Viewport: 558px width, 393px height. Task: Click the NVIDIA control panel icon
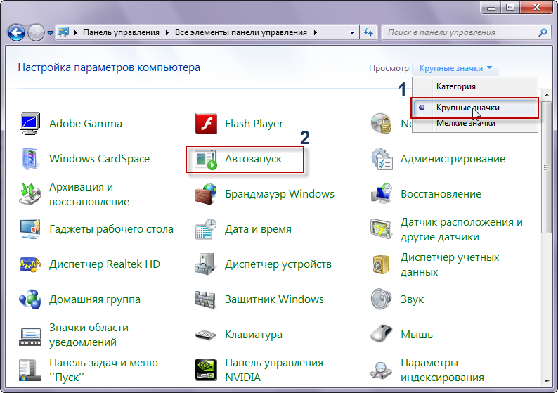coord(206,370)
